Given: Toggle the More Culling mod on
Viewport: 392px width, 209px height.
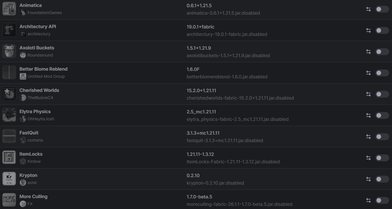Looking at the screenshot, I should (x=382, y=200).
